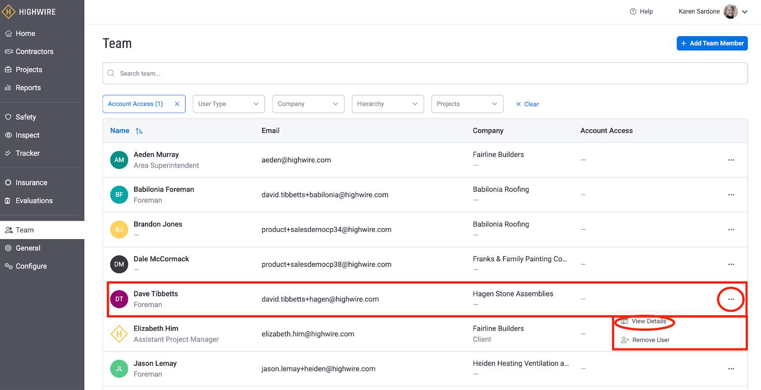This screenshot has height=390, width=761.
Task: Click Franks & Family Painting company cell
Action: 520,259
